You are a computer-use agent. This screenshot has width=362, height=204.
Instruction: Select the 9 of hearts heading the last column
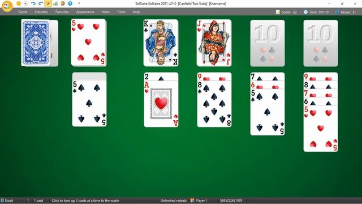[x=321, y=76]
